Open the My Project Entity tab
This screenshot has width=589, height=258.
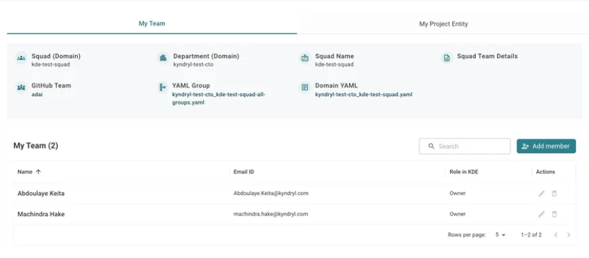pos(443,24)
